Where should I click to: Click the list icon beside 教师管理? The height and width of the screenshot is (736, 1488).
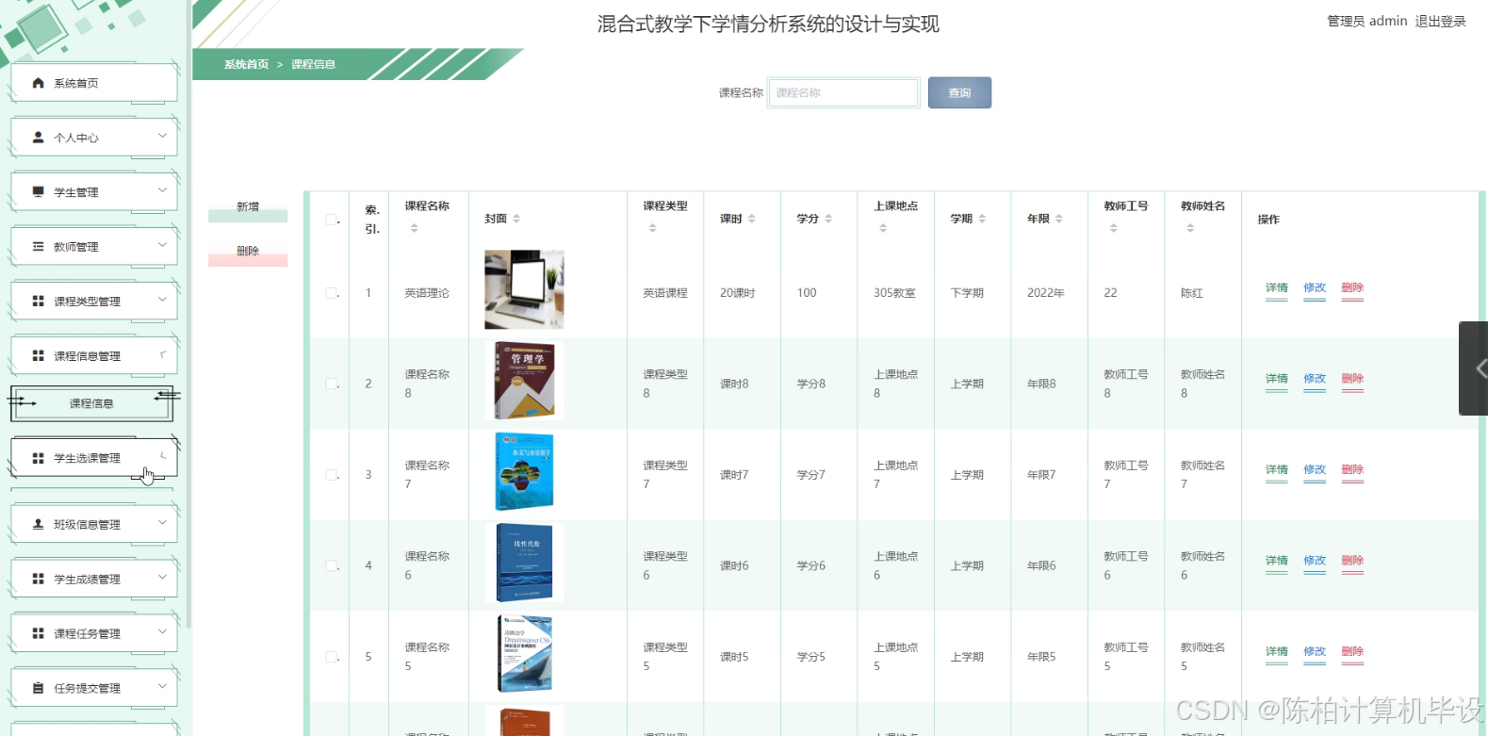[38, 246]
